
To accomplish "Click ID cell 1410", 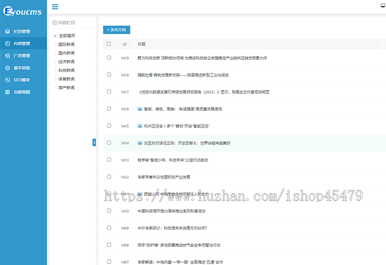I will click(x=125, y=211).
